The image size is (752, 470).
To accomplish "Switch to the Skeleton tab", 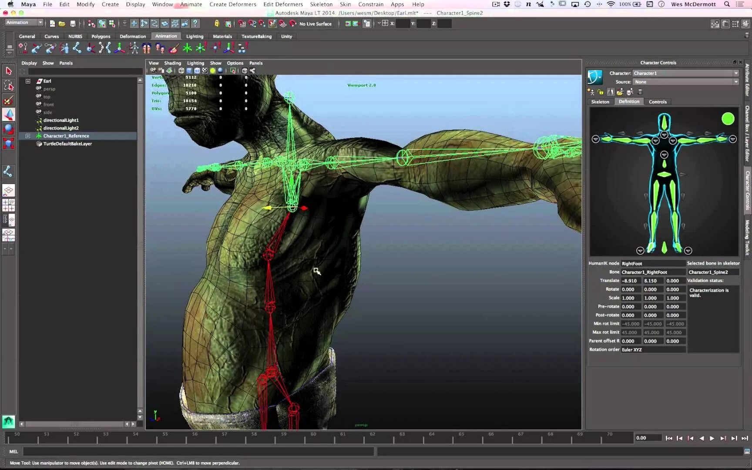I will pos(600,102).
